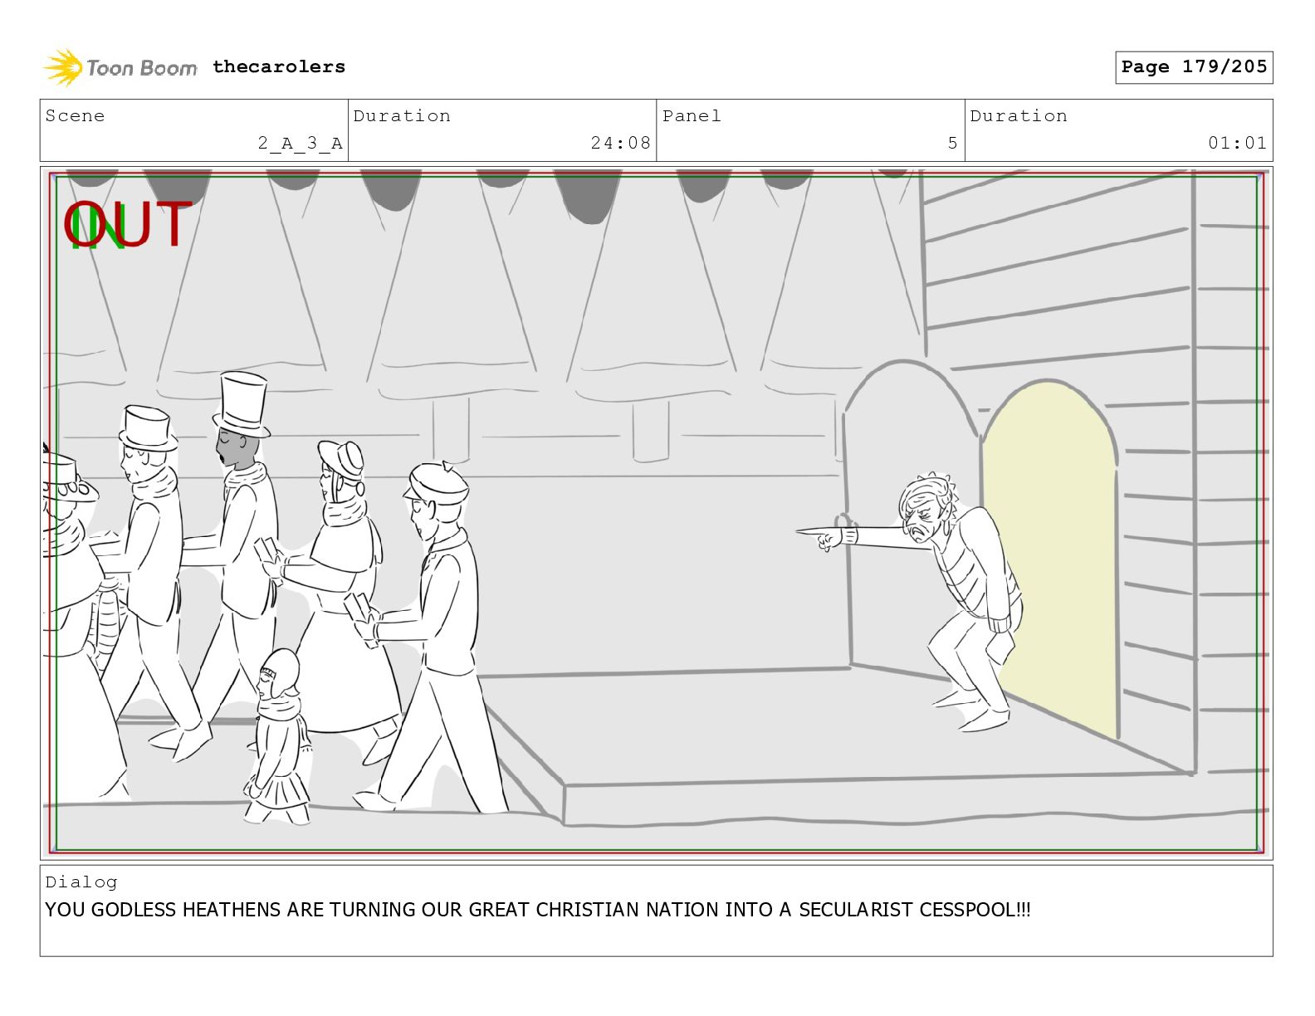Click the scene duration value '24:08'
Screen dimensions: 1315x1016
pyautogui.click(x=620, y=143)
